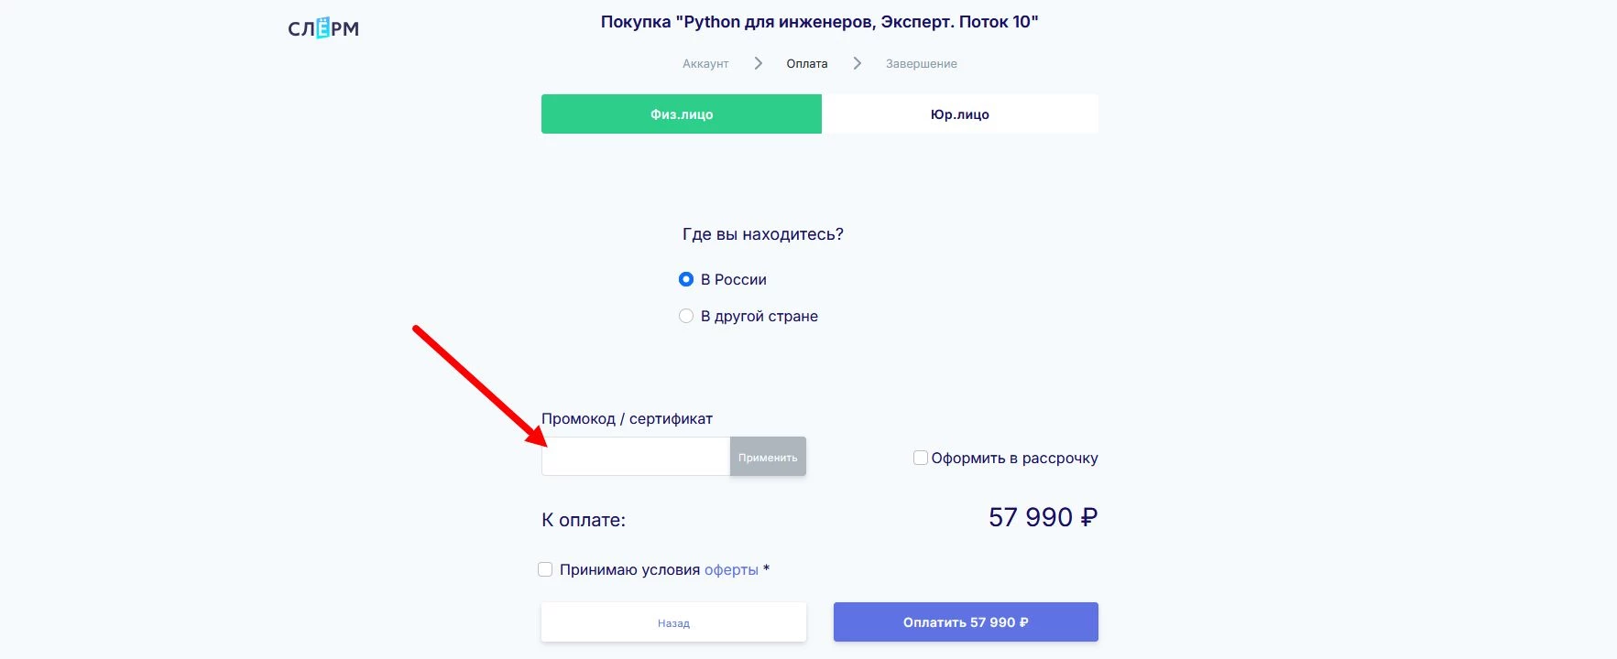
Task: Click the 'Оплата' breadcrumb step
Action: (806, 63)
